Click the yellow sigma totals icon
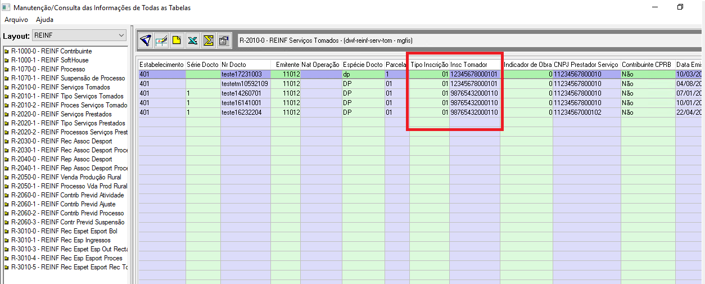 [x=209, y=40]
